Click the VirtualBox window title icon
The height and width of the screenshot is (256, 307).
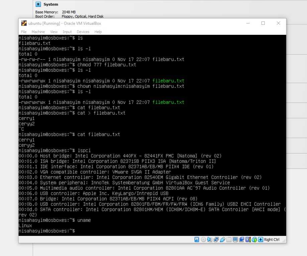coord(24,23)
